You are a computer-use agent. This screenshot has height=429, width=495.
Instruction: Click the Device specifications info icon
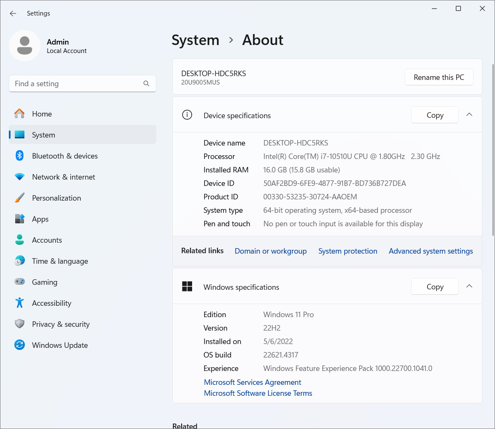(187, 115)
